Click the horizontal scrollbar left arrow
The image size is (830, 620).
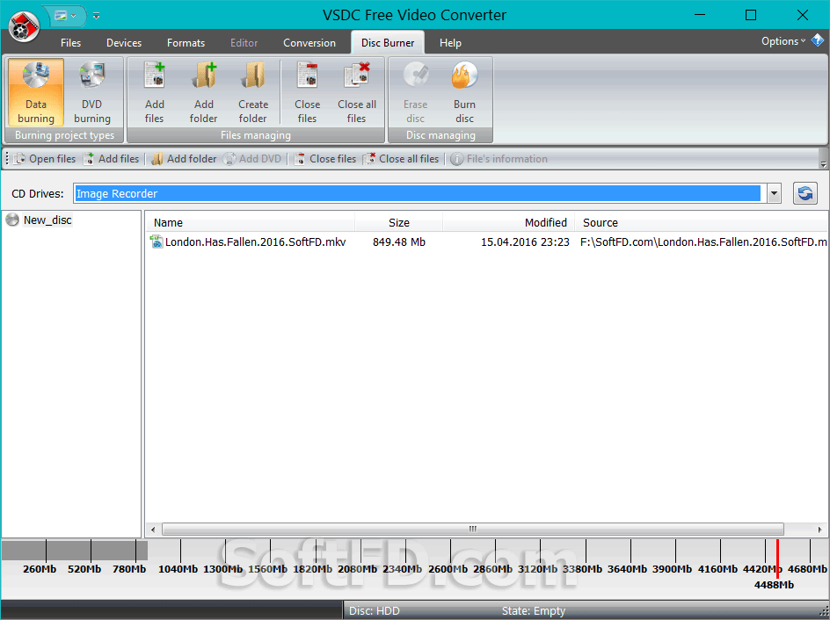[x=153, y=529]
